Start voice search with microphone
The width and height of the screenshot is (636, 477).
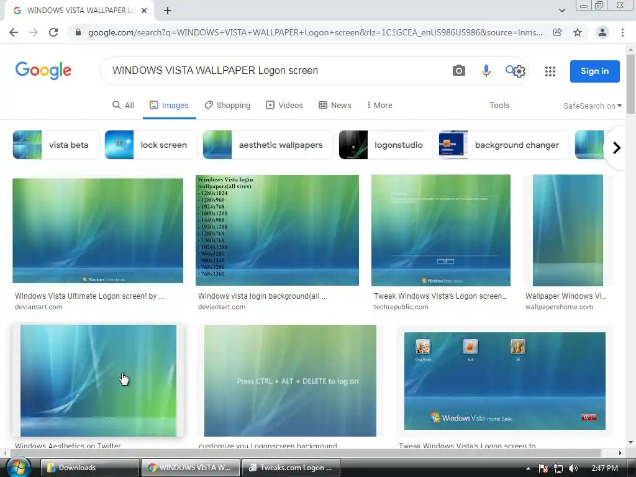[x=486, y=71]
